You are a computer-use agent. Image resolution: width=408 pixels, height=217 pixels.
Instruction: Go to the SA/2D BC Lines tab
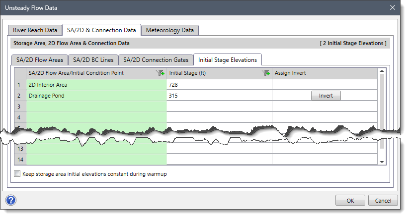93,60
